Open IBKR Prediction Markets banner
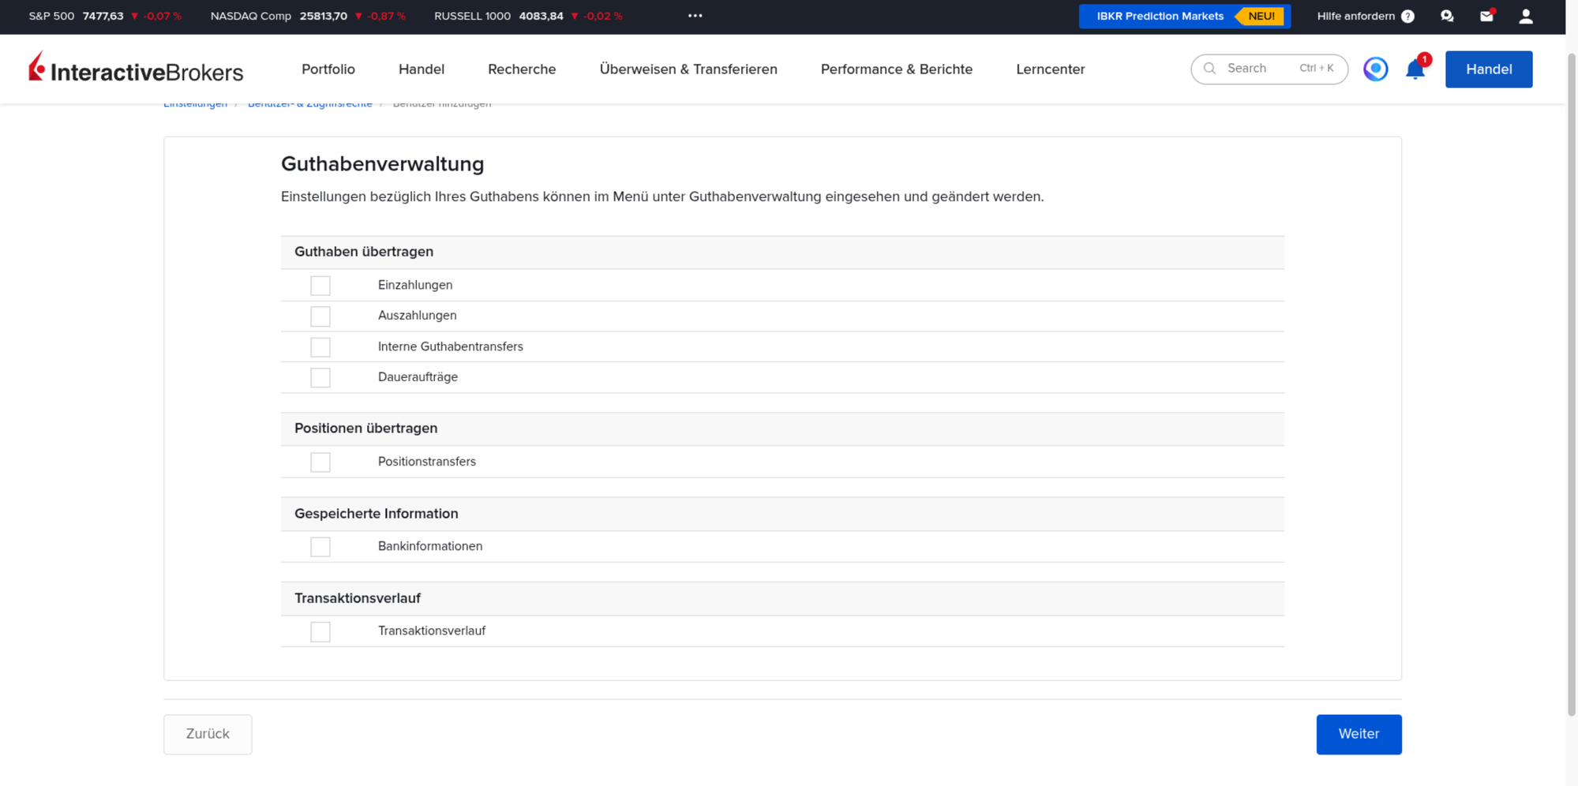The height and width of the screenshot is (786, 1578). tap(1184, 17)
